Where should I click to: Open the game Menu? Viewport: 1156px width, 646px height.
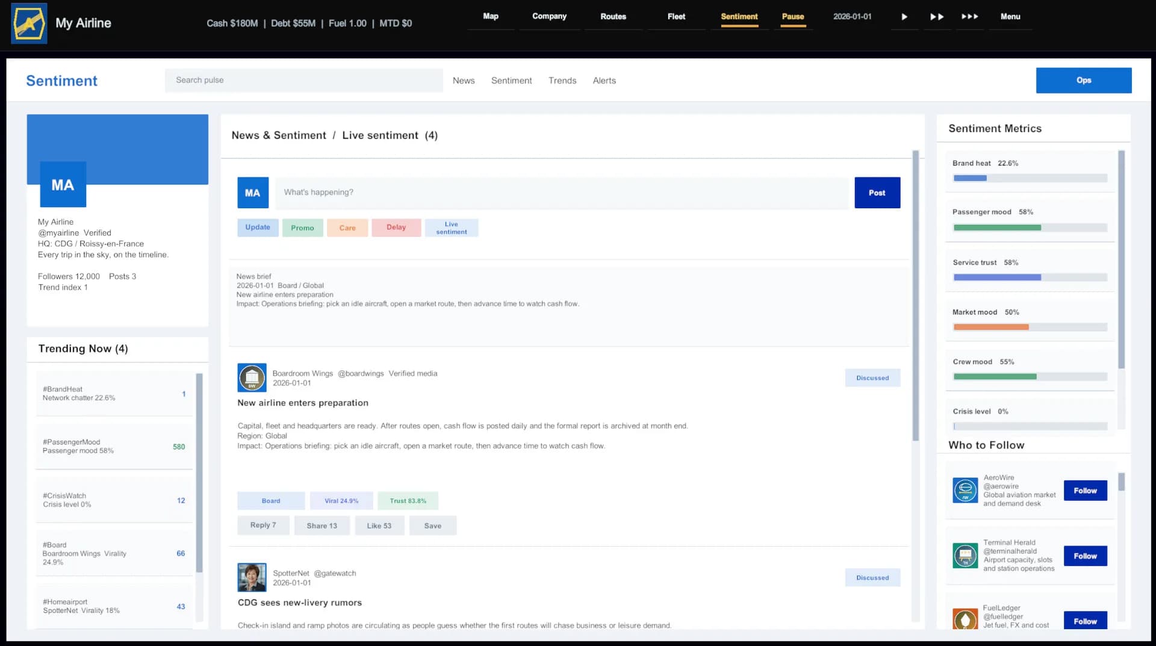pos(1010,17)
